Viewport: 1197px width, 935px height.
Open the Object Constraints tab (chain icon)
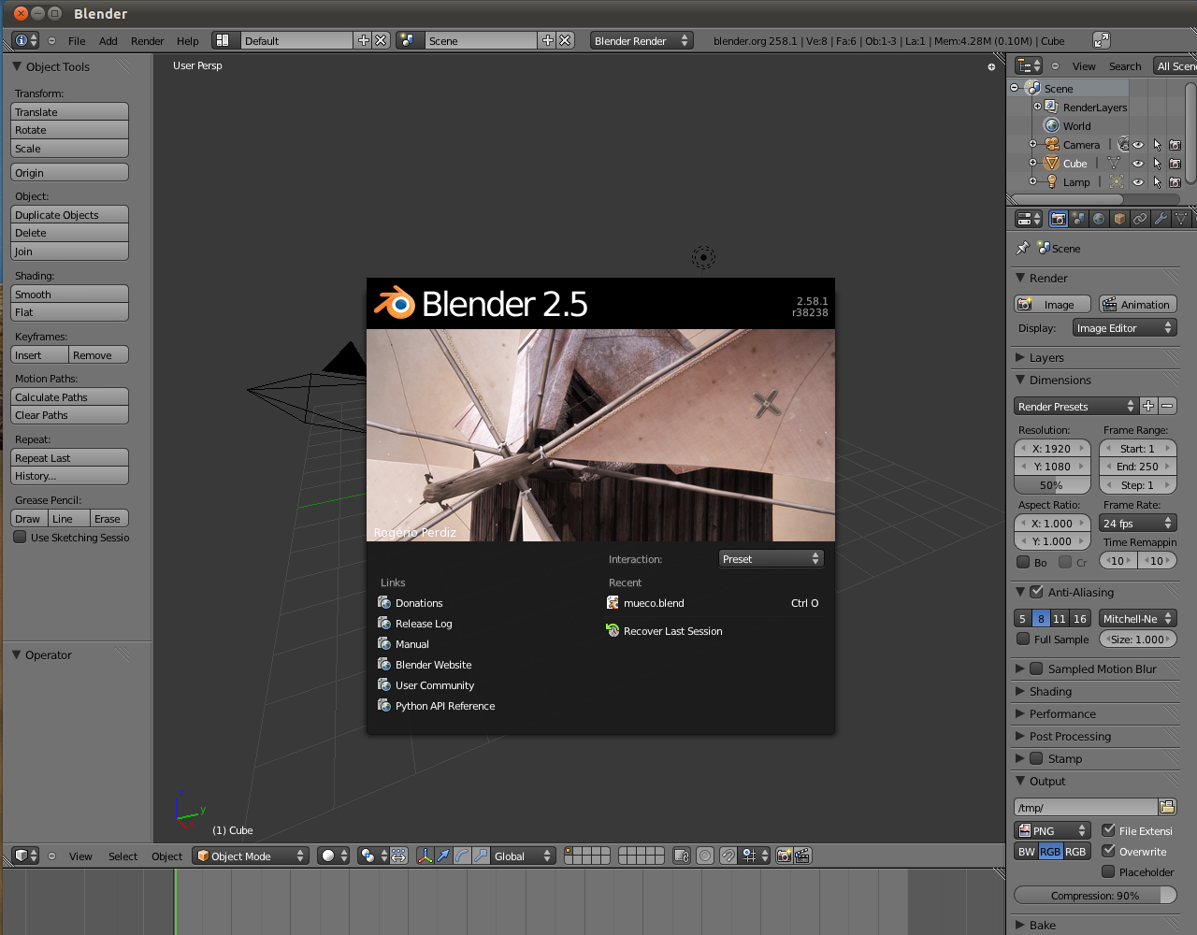pyautogui.click(x=1140, y=219)
